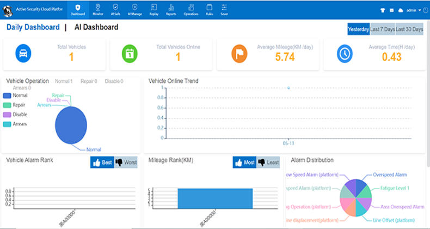Open the mail messages icon
Screen dimensions: 430x229
pyautogui.click(x=391, y=10)
